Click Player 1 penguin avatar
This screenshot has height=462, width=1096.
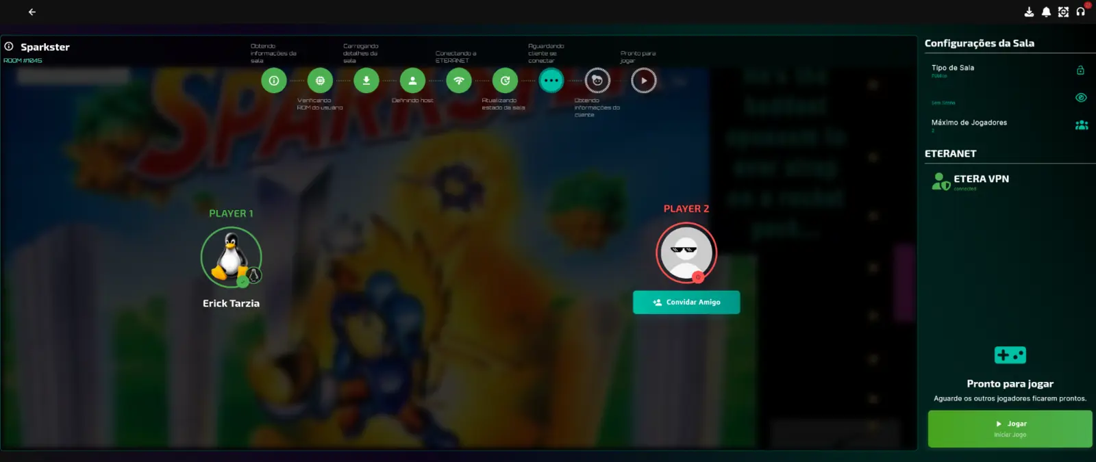(232, 257)
